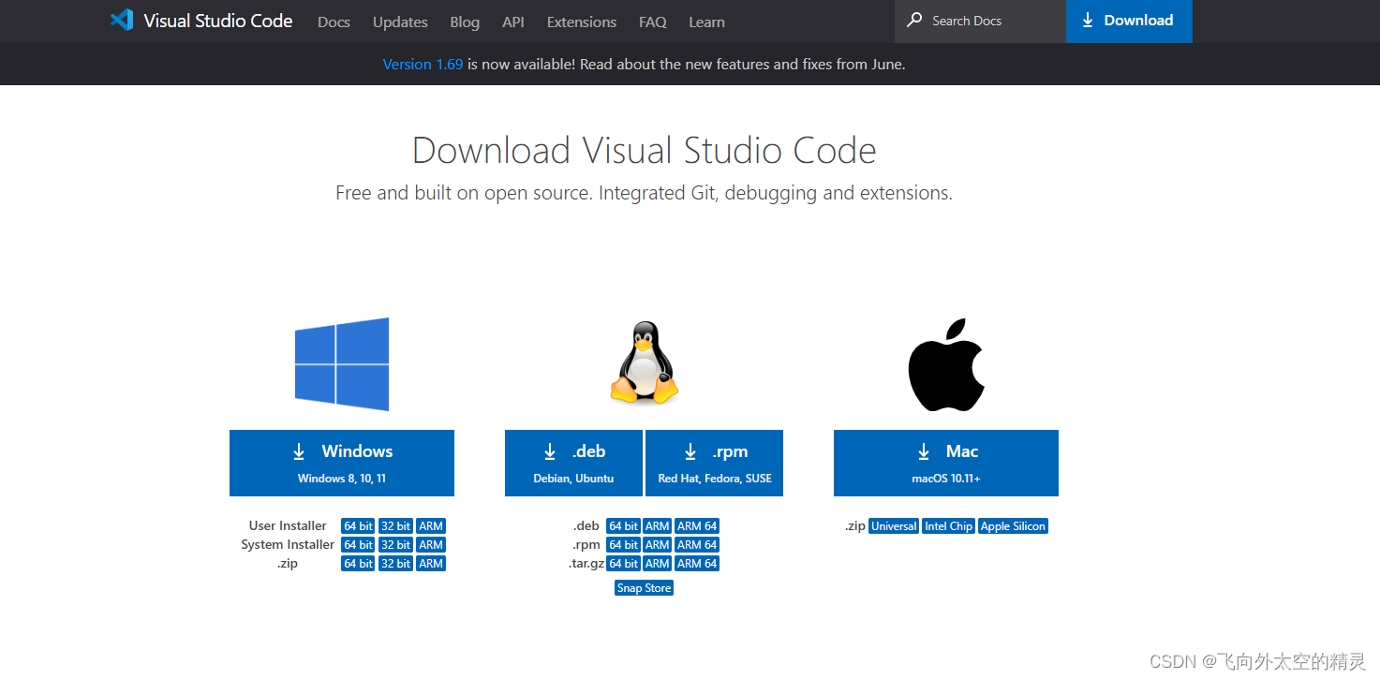1380x679 pixels.
Task: Choose Apple Silicon Mac .zip
Action: tap(1013, 526)
